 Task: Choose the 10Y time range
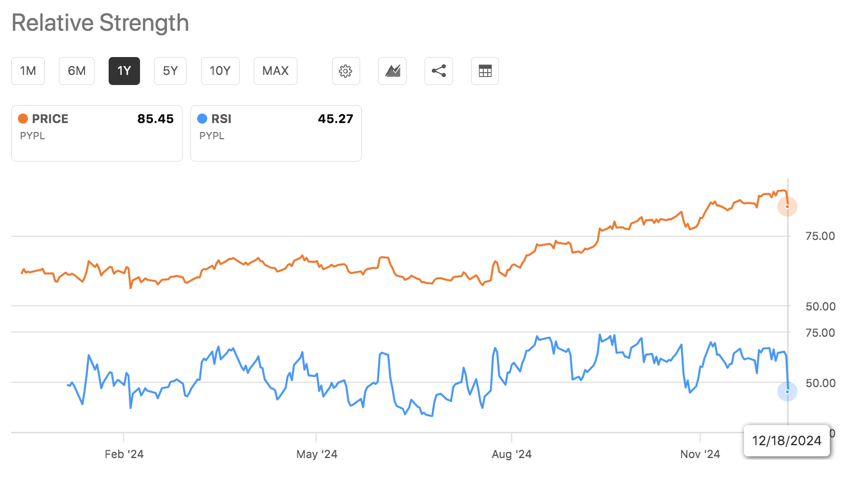(220, 71)
